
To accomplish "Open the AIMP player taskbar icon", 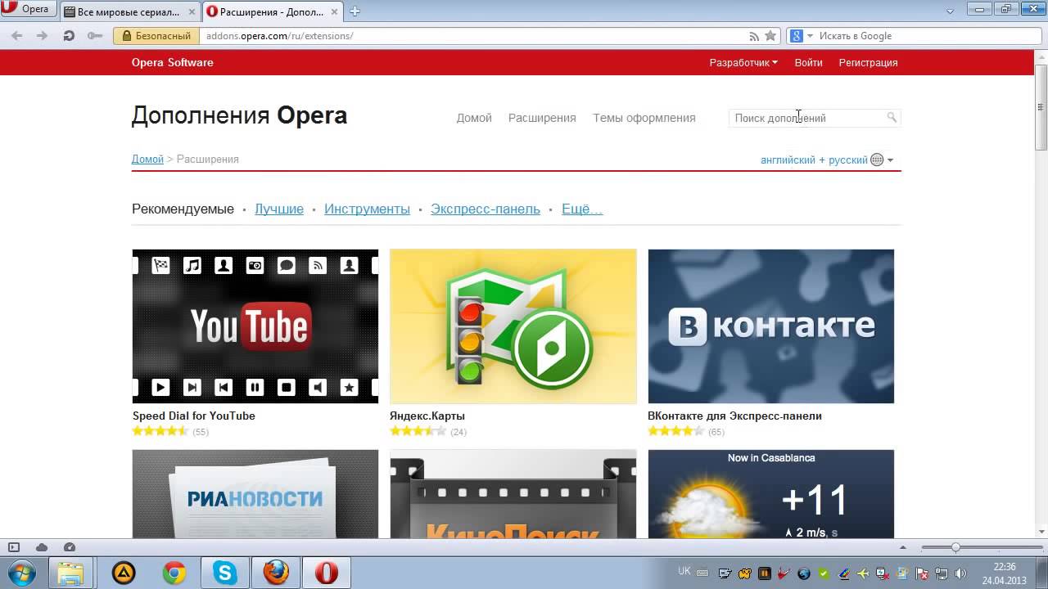I will click(123, 573).
